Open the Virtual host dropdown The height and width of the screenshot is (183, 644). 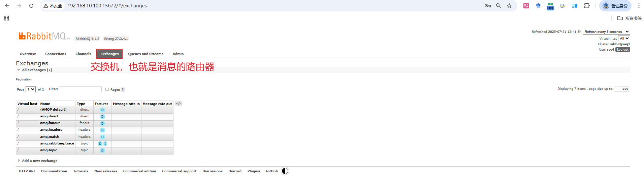(624, 38)
